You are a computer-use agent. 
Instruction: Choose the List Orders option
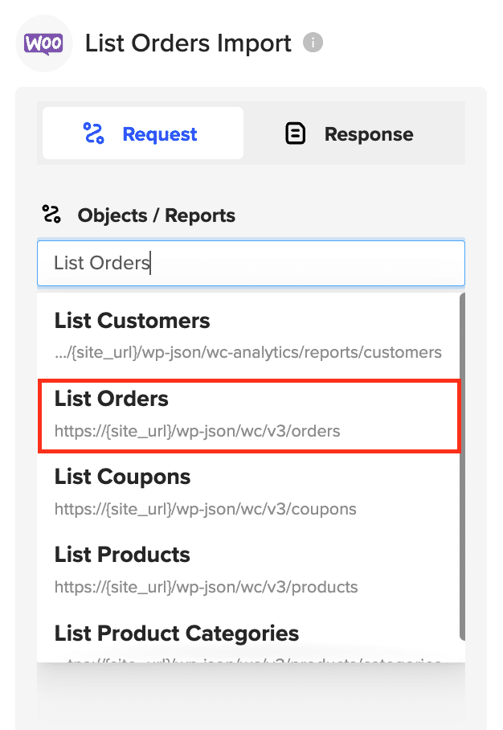pos(249,416)
